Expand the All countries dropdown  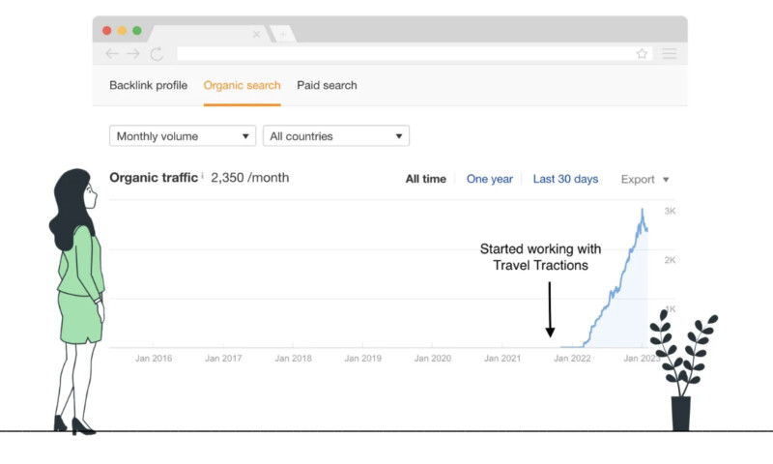(x=335, y=136)
